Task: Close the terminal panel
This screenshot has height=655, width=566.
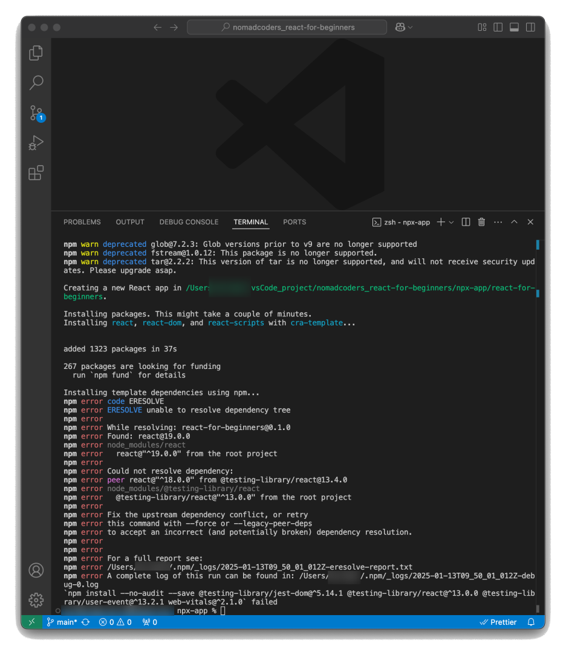Action: point(530,222)
